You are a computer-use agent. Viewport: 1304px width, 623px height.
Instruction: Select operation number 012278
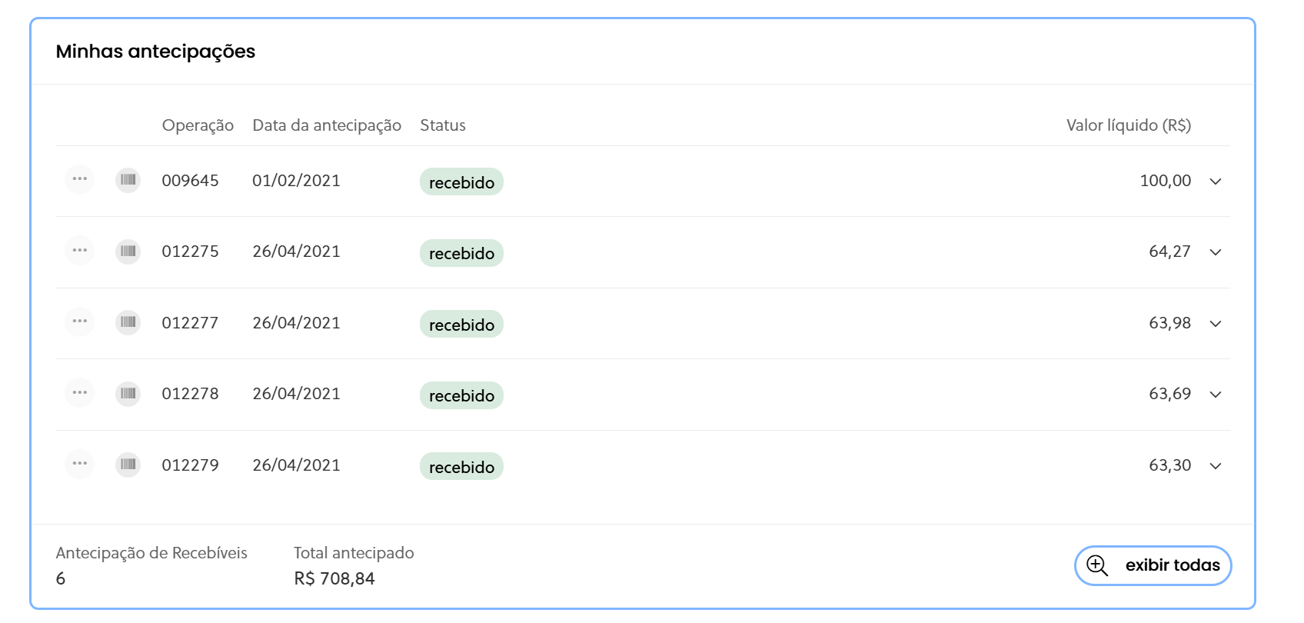pyautogui.click(x=190, y=394)
